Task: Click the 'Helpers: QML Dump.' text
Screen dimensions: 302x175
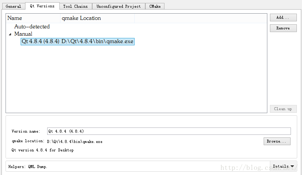Action: [28, 167]
